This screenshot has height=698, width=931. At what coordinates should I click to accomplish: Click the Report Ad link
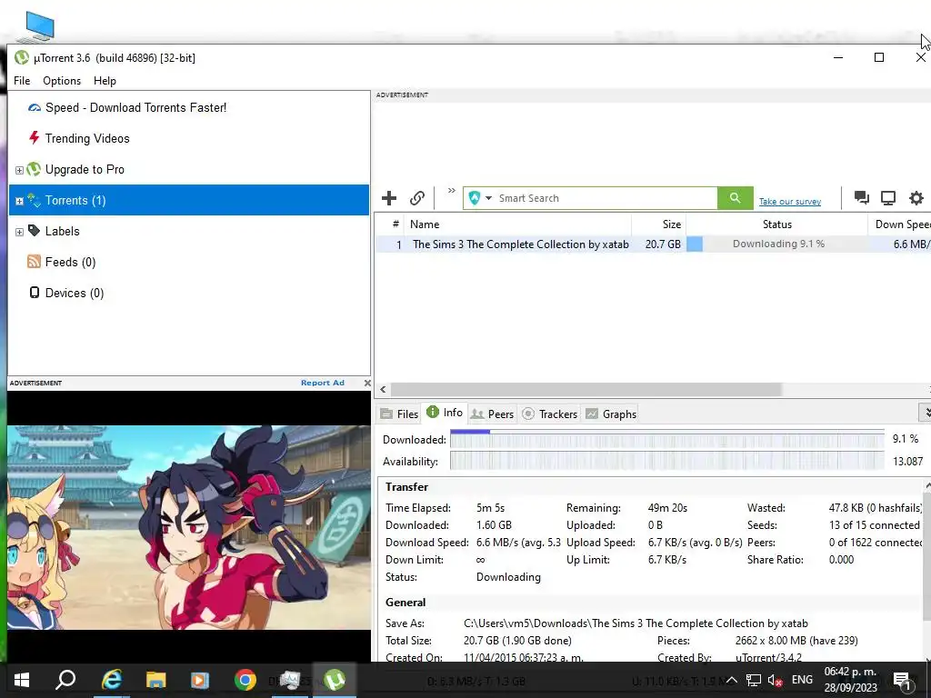323,383
